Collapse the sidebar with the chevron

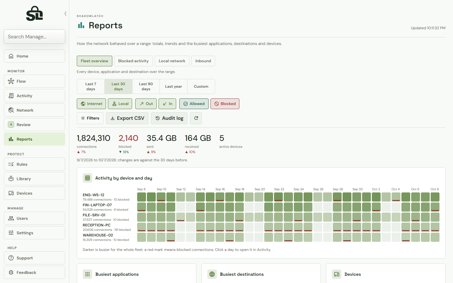[65, 14]
